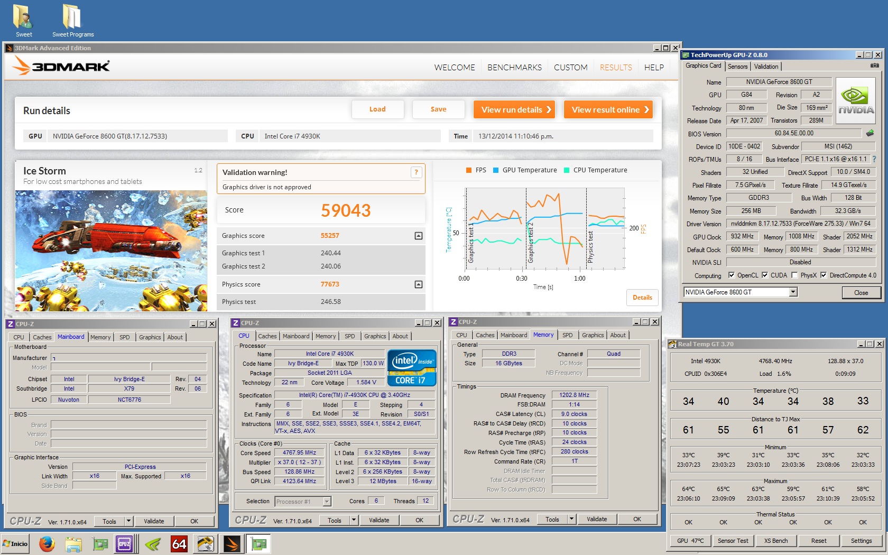Expand the Physics score details
This screenshot has width=888, height=555.
tap(419, 284)
